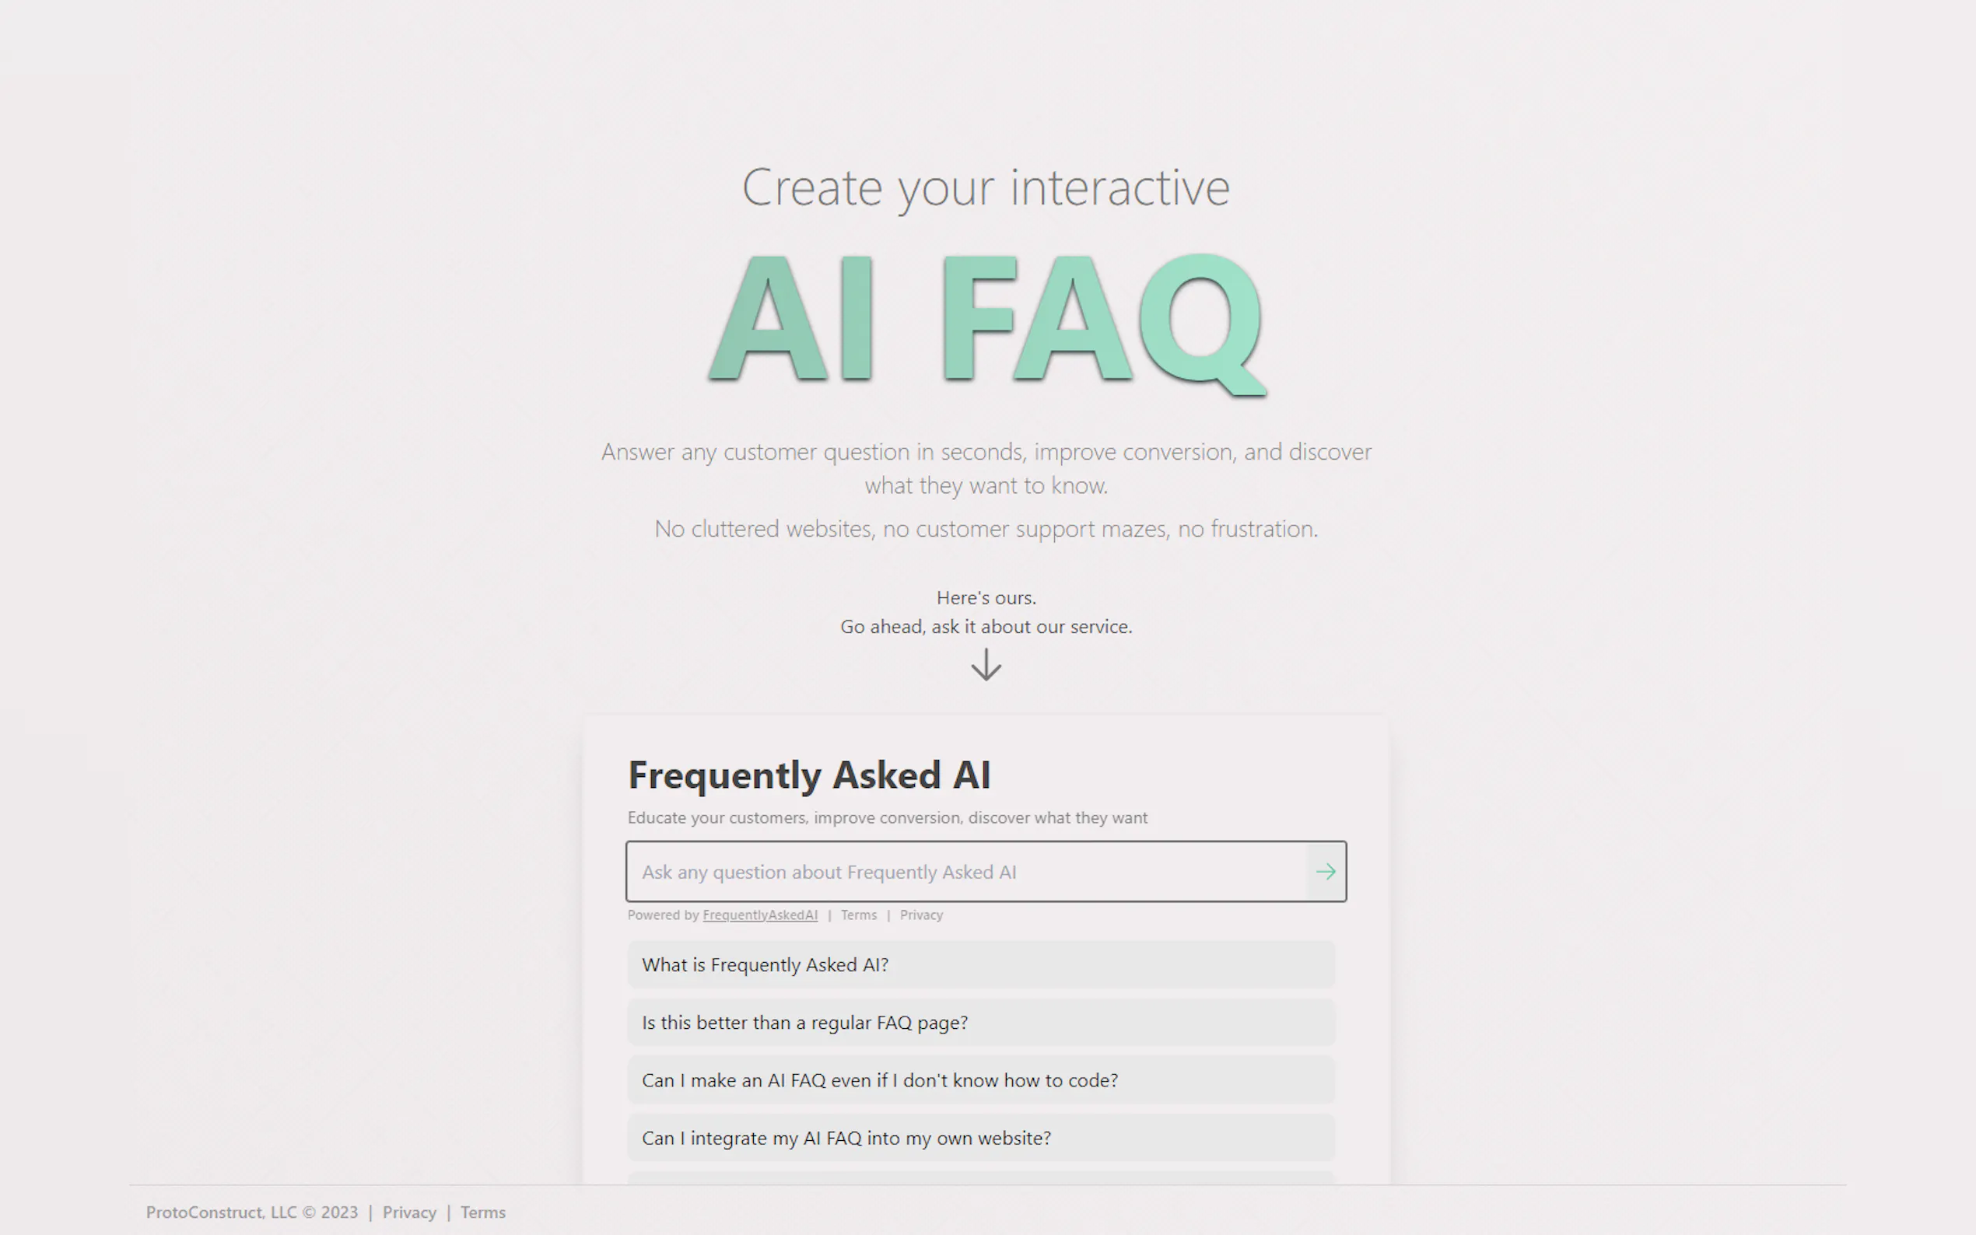The image size is (1976, 1235).
Task: Open the FrequentlyAskedAI powered-by link
Action: coord(760,915)
